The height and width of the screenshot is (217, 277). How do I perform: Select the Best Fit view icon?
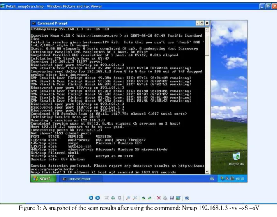click(106, 198)
